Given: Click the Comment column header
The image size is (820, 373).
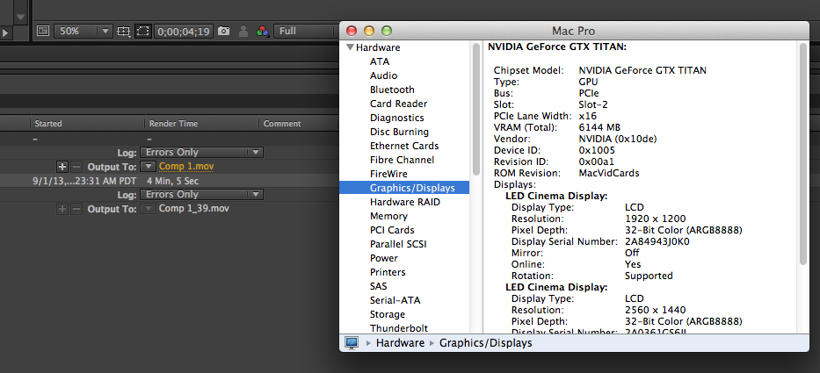Looking at the screenshot, I should (282, 124).
